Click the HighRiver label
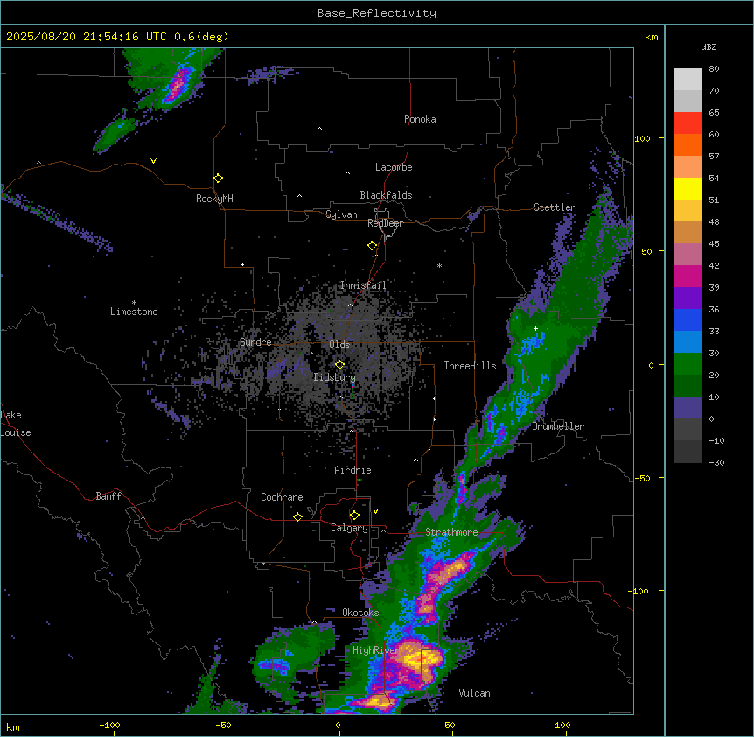754x737 pixels. point(374,650)
